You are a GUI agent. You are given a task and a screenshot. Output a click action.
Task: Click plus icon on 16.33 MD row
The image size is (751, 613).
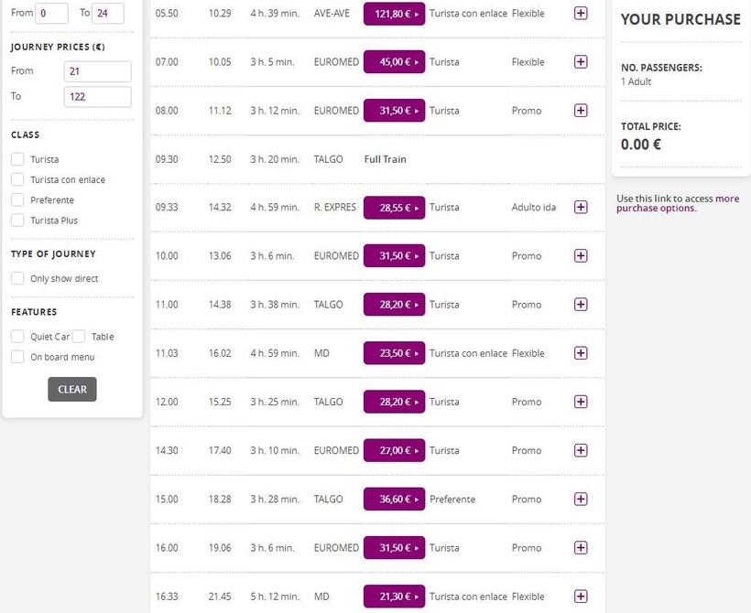pyautogui.click(x=580, y=597)
